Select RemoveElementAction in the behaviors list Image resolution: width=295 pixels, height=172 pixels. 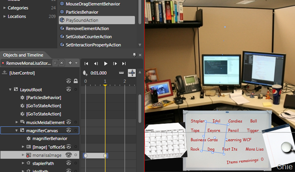(x=87, y=28)
